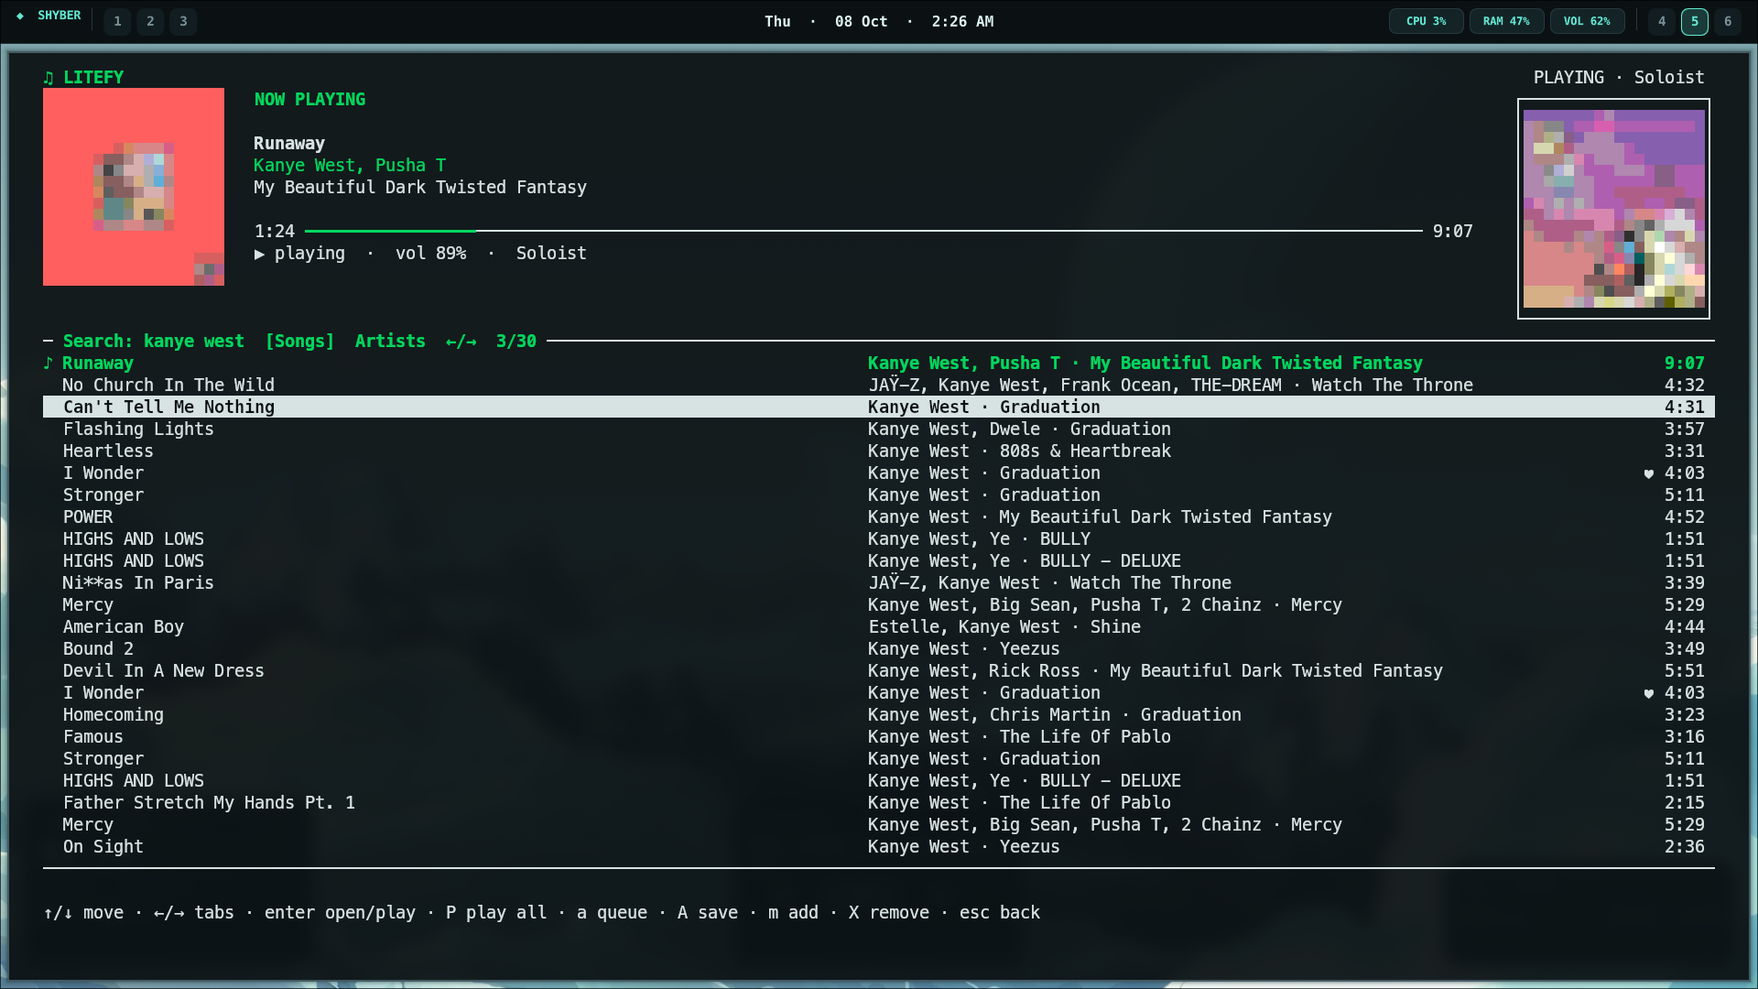The width and height of the screenshot is (1758, 989).
Task: Click the Soloist pixel art thumbnail
Action: tap(1613, 209)
